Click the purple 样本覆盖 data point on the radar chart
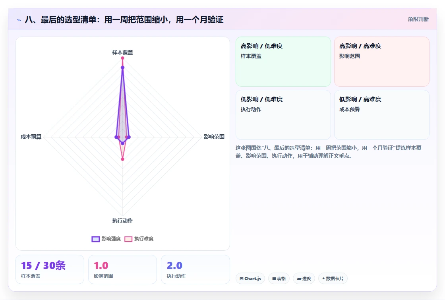Viewport: 445px width, 300px height. 123,68
